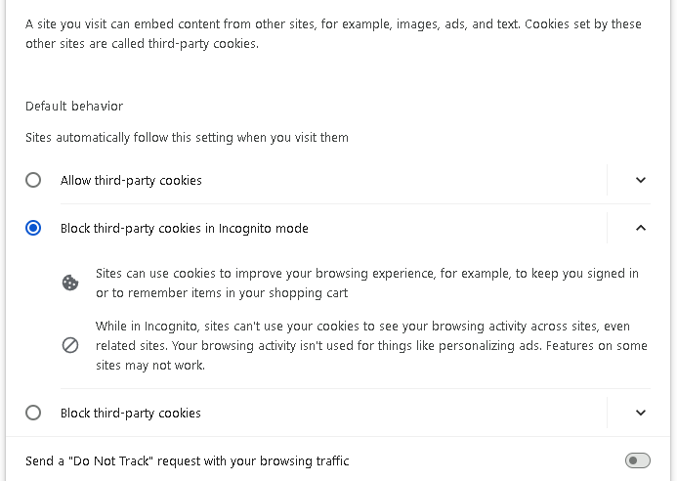
Task: Click the Send a "Do Not Track" request text
Action: (x=187, y=461)
